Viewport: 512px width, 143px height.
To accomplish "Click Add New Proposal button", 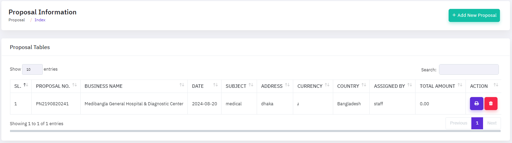I will point(474,15).
